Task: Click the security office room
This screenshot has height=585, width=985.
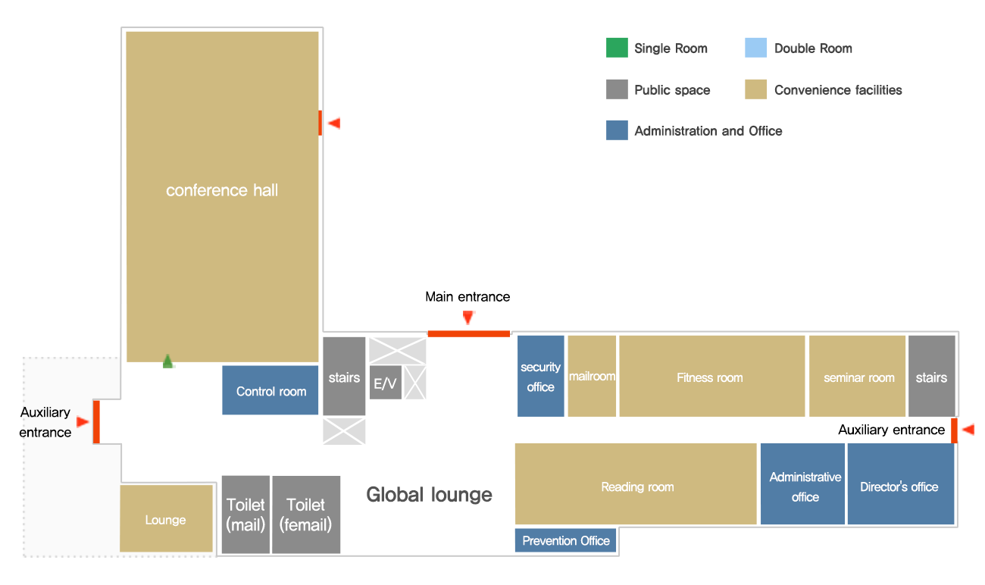Action: click(541, 376)
